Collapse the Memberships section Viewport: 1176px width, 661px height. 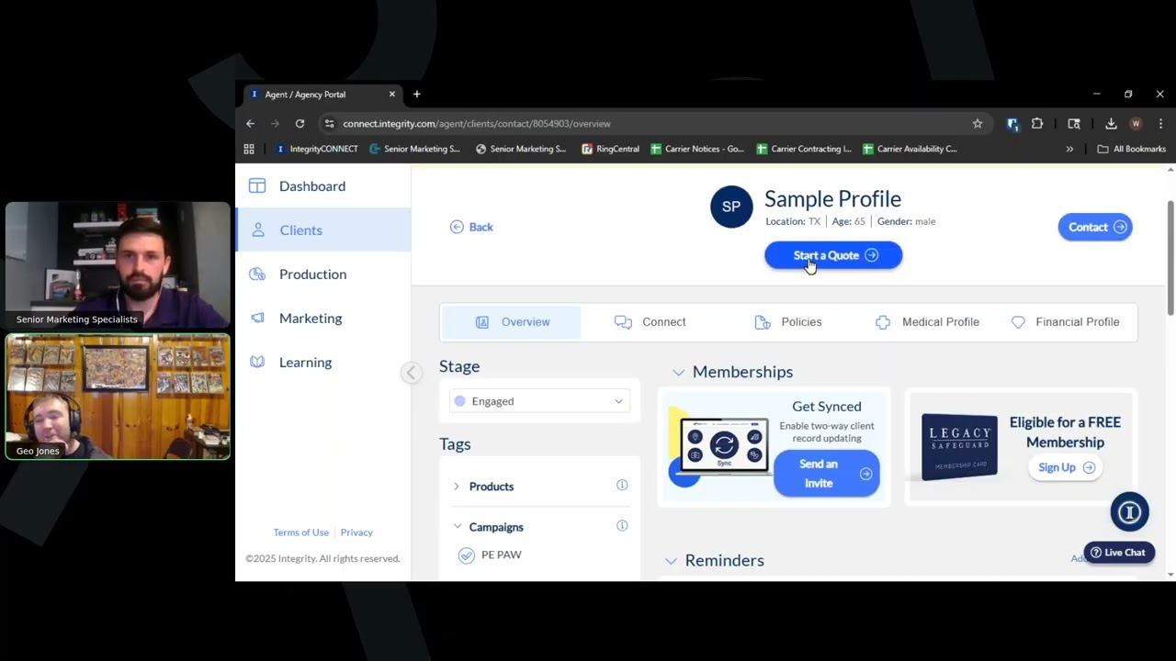[678, 373]
